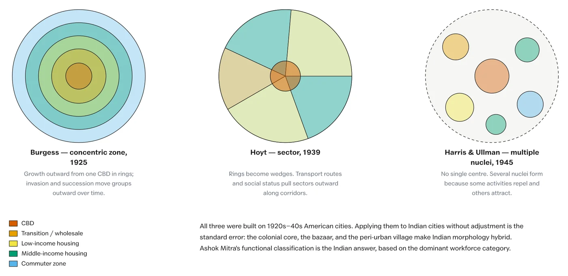The image size is (568, 276).
Task: Select the blue nucleus in multiple nuclei diagram
Action: [530, 104]
